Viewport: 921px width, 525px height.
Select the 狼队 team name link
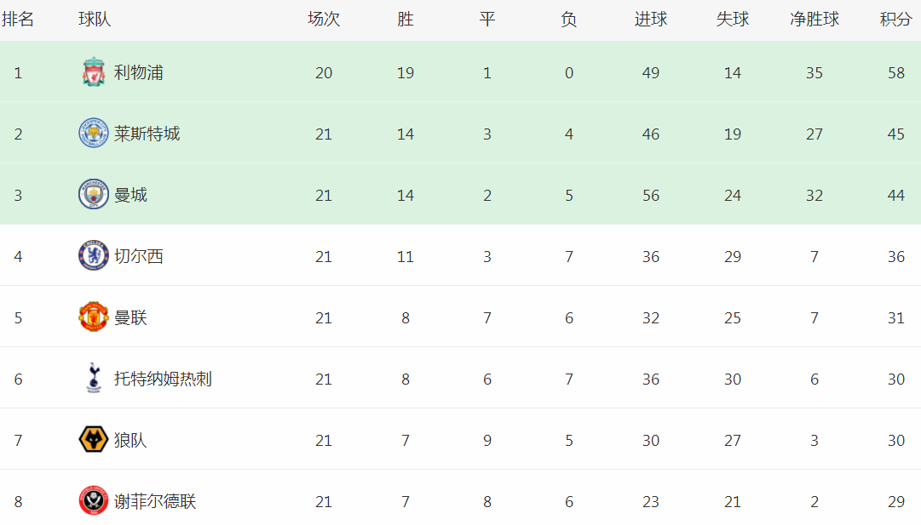130,441
